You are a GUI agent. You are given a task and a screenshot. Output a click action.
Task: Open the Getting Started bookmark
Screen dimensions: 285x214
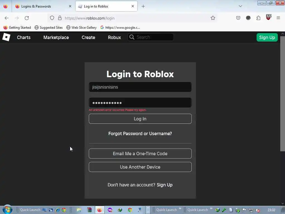pyautogui.click(x=17, y=28)
